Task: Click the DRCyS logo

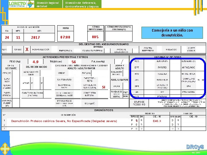Action: 195,147
